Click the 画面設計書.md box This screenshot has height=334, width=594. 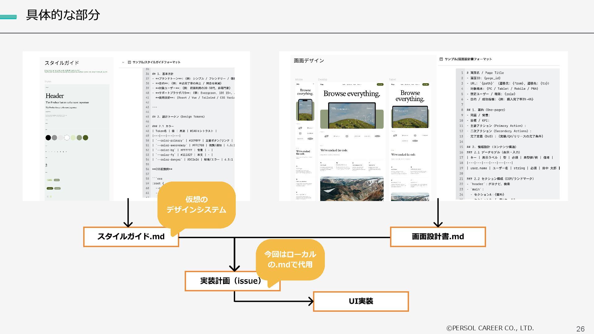438,237
